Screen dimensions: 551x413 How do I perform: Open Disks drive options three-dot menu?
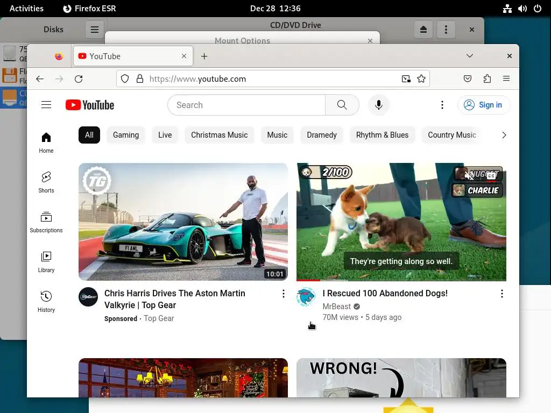[x=446, y=30]
